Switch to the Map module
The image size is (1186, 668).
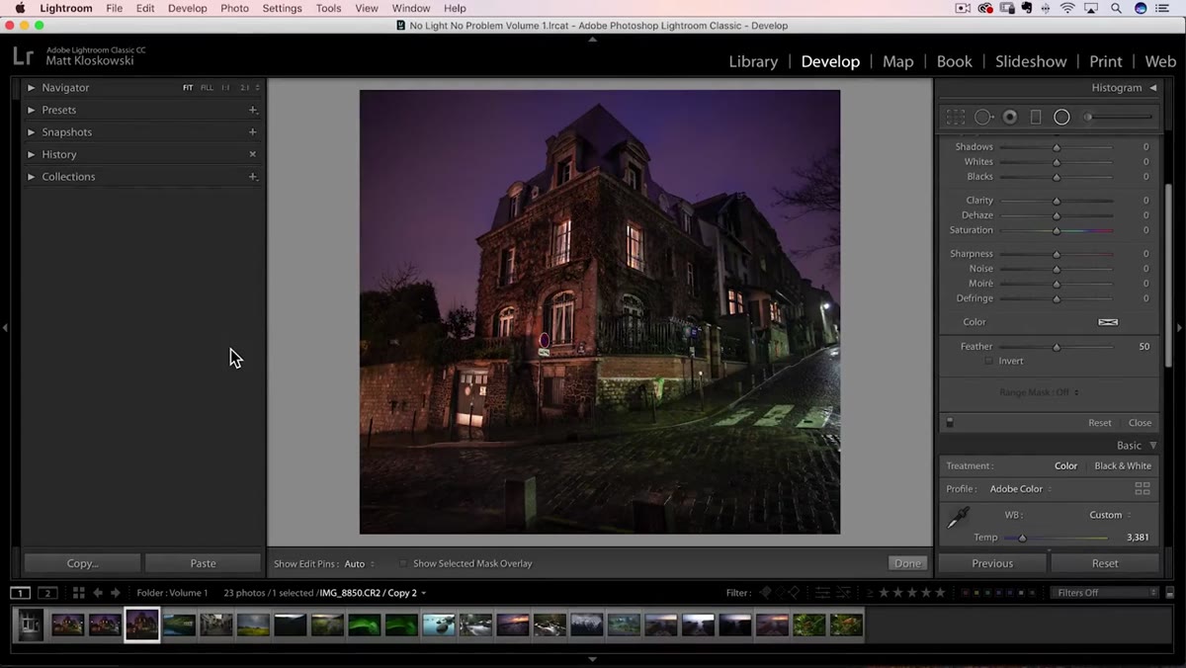pos(897,61)
